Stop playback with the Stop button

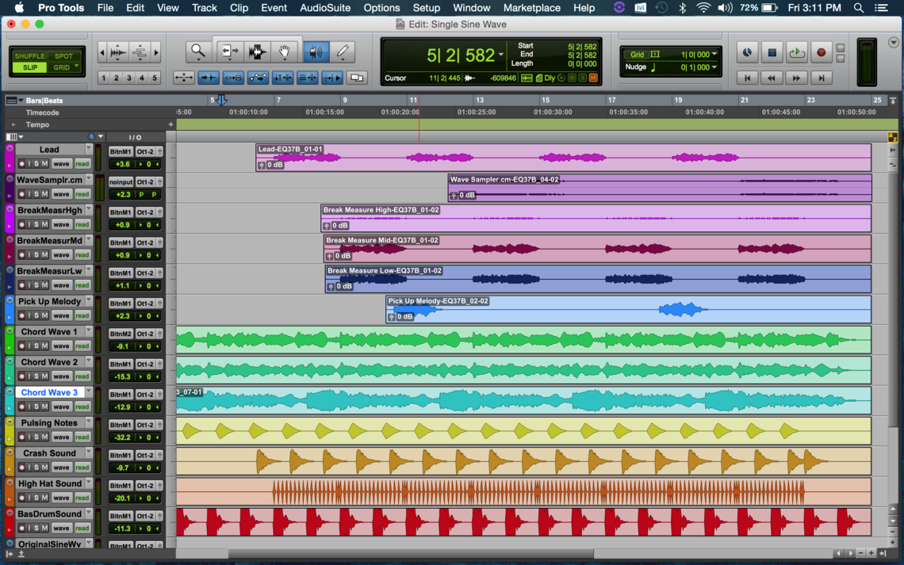pos(772,52)
